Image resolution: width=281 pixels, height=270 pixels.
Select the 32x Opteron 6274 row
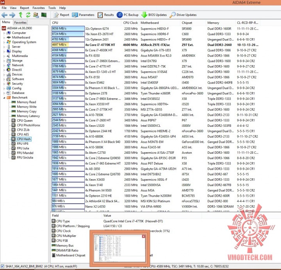click(x=155, y=28)
